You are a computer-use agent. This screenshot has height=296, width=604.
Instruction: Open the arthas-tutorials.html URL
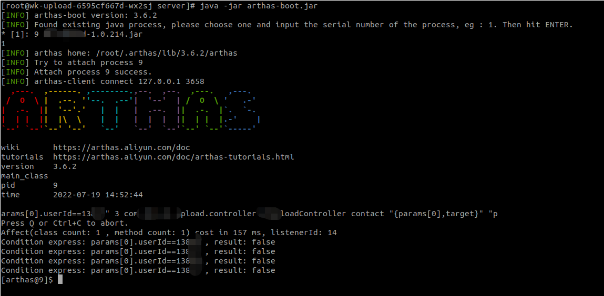point(173,157)
